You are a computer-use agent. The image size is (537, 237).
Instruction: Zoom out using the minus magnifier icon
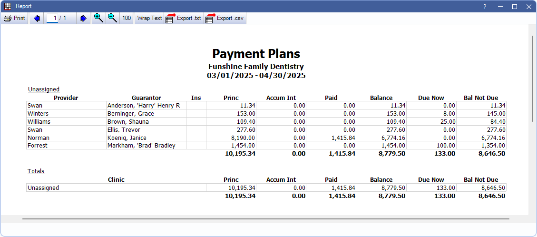[112, 18]
